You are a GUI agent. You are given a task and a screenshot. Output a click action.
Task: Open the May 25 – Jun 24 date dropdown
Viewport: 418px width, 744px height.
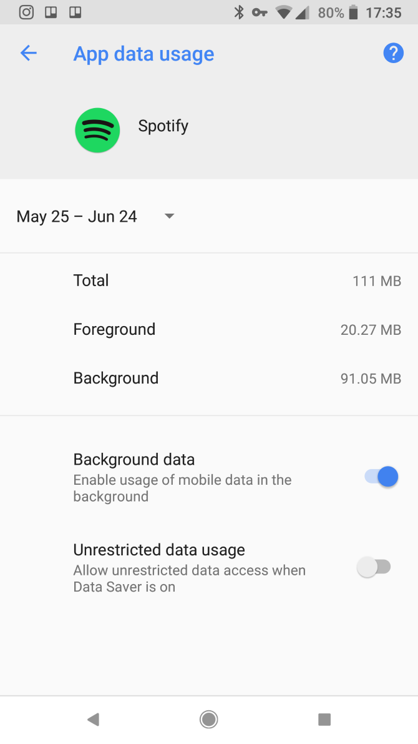click(x=77, y=217)
